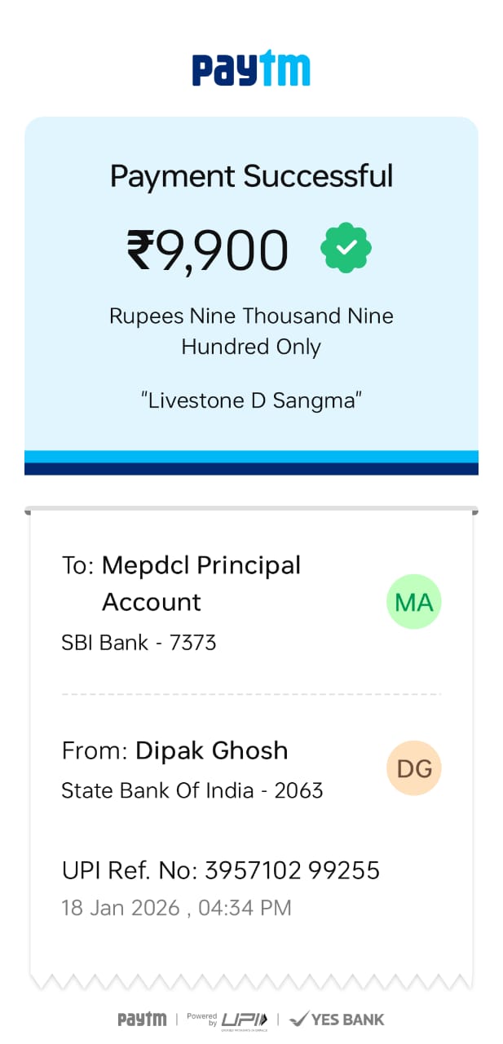Tap the MA recipient avatar
Viewport: 503px width, 1044px height.
pos(413,602)
